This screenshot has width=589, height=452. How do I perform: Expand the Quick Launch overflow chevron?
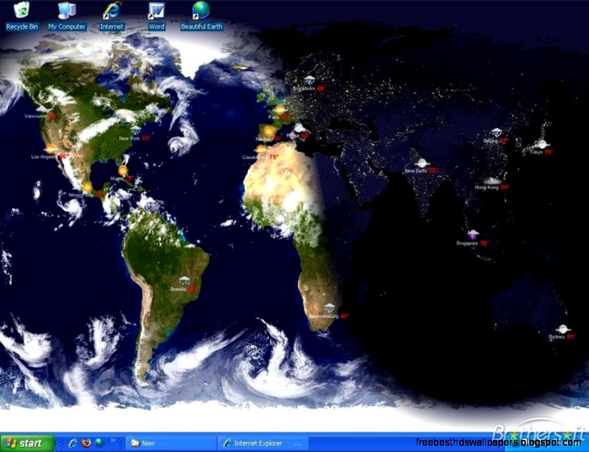113,441
